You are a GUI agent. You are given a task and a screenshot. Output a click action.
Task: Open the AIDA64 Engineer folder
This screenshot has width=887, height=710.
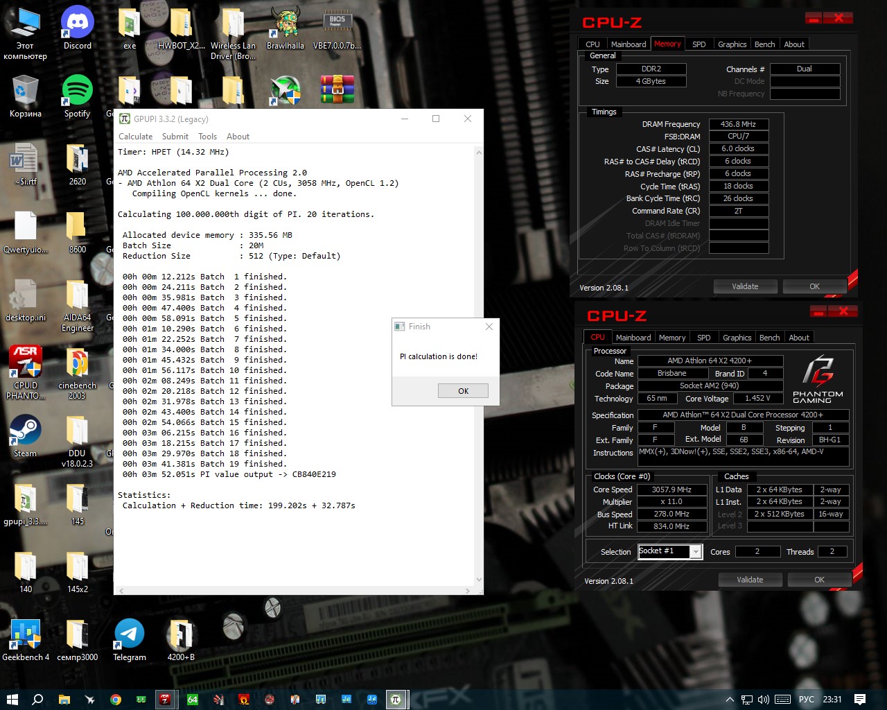[x=78, y=305]
